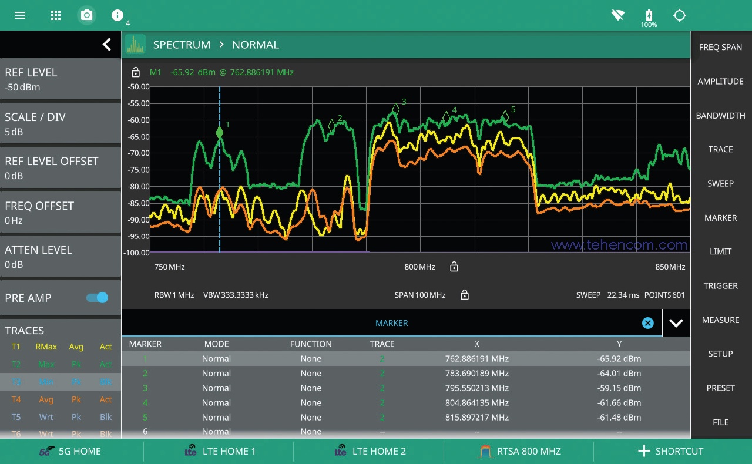This screenshot has height=464, width=752.
Task: Open the LIMIT menu
Action: pyautogui.click(x=721, y=251)
